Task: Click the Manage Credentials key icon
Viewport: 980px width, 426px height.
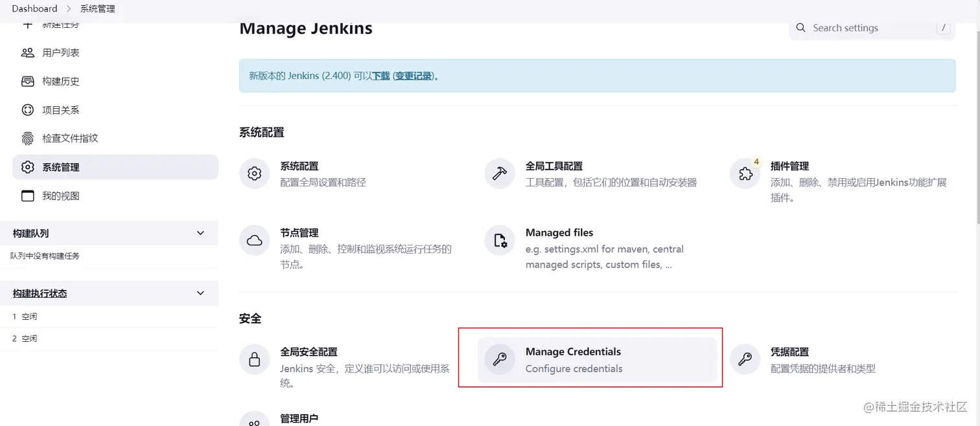Action: (x=500, y=359)
